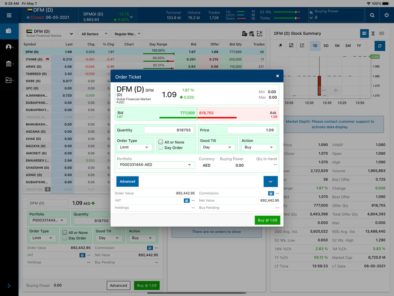Screen dimensions: 394x296
Task: Click Price field in Order Ticket
Action: (252, 130)
